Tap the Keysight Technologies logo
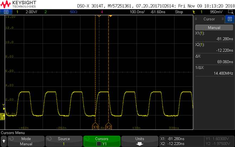The image size is (235, 147). click(x=18, y=4)
